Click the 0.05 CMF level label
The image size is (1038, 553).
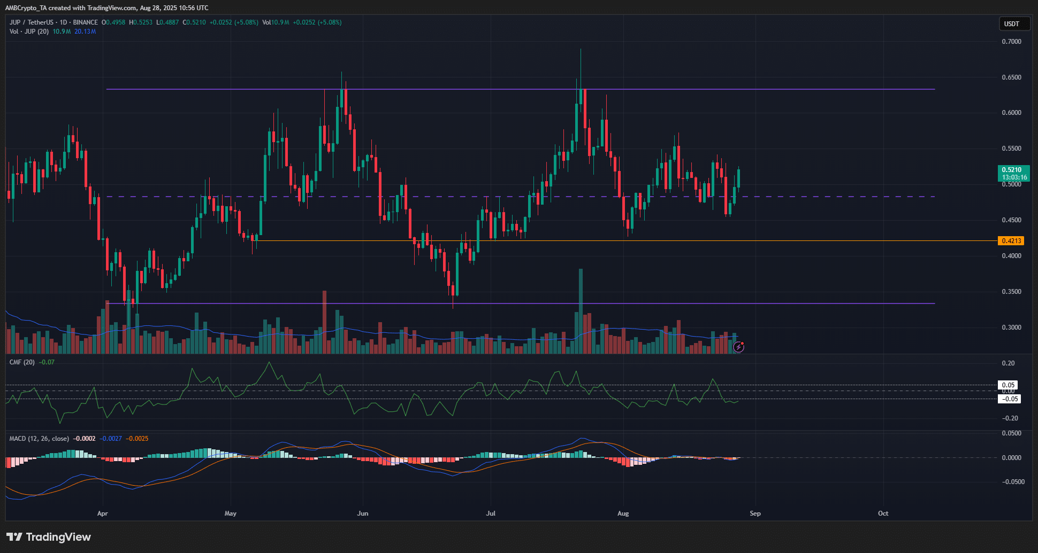pos(1008,385)
